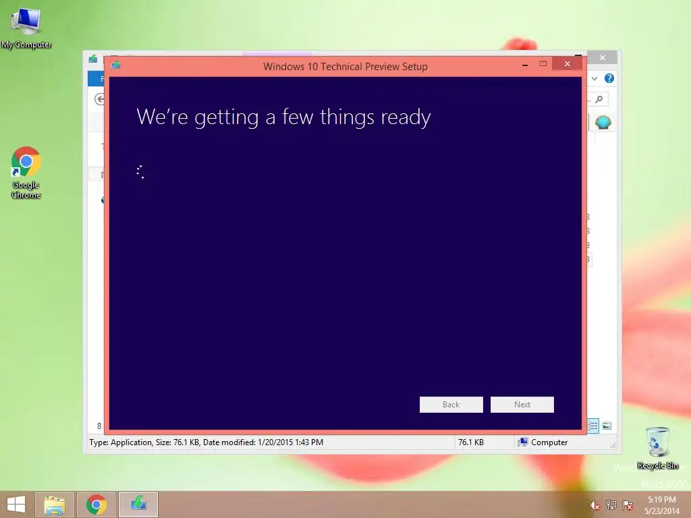Viewport: 691px width, 518px height.
Task: Click the taskbar clock showing 5:19 PM
Action: 661,505
